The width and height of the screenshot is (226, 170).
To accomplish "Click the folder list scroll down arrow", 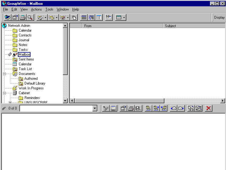I will (65, 101).
